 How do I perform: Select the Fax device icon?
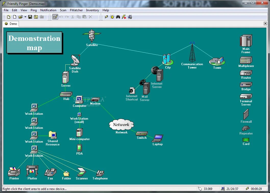(50, 172)
